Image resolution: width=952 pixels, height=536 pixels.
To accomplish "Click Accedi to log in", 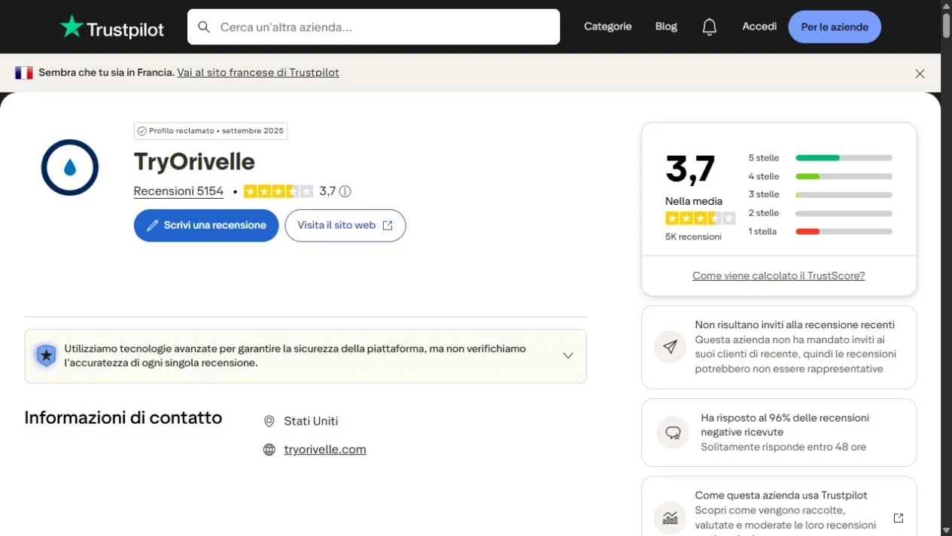I will pyautogui.click(x=759, y=26).
